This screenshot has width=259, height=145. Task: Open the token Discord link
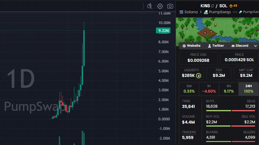point(240,46)
